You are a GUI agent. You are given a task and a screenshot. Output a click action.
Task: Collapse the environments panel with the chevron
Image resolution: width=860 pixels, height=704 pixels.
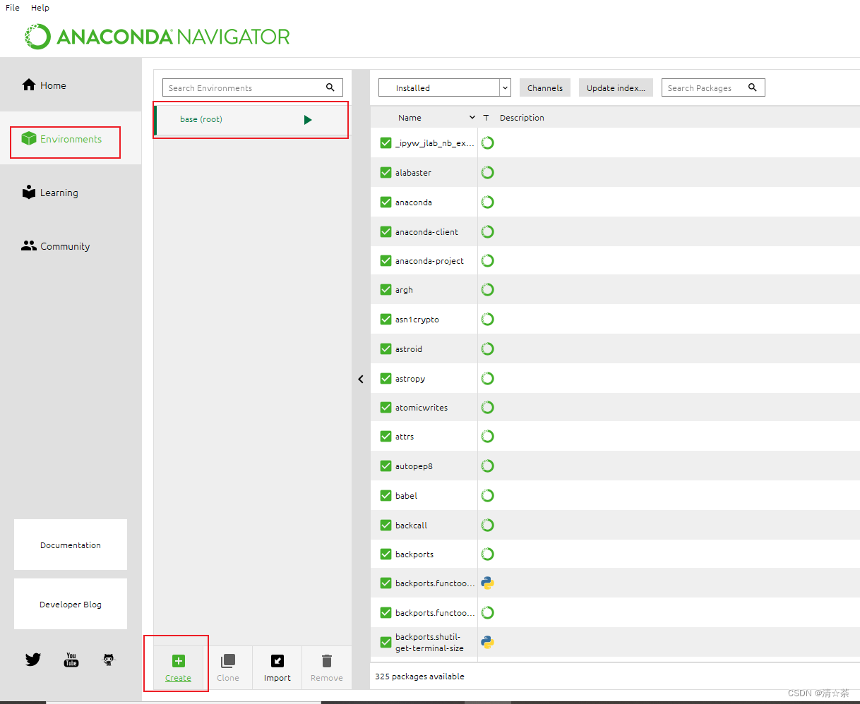[361, 379]
